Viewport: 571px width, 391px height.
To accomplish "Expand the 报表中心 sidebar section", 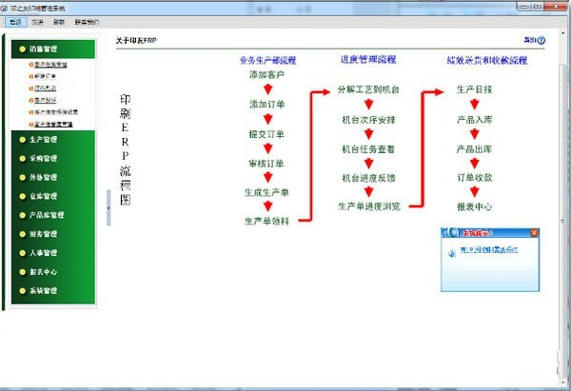I will tap(53, 272).
